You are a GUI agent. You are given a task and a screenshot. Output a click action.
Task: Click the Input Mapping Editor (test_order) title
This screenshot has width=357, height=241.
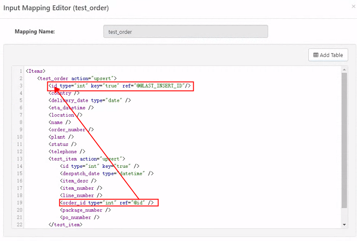(x=56, y=8)
